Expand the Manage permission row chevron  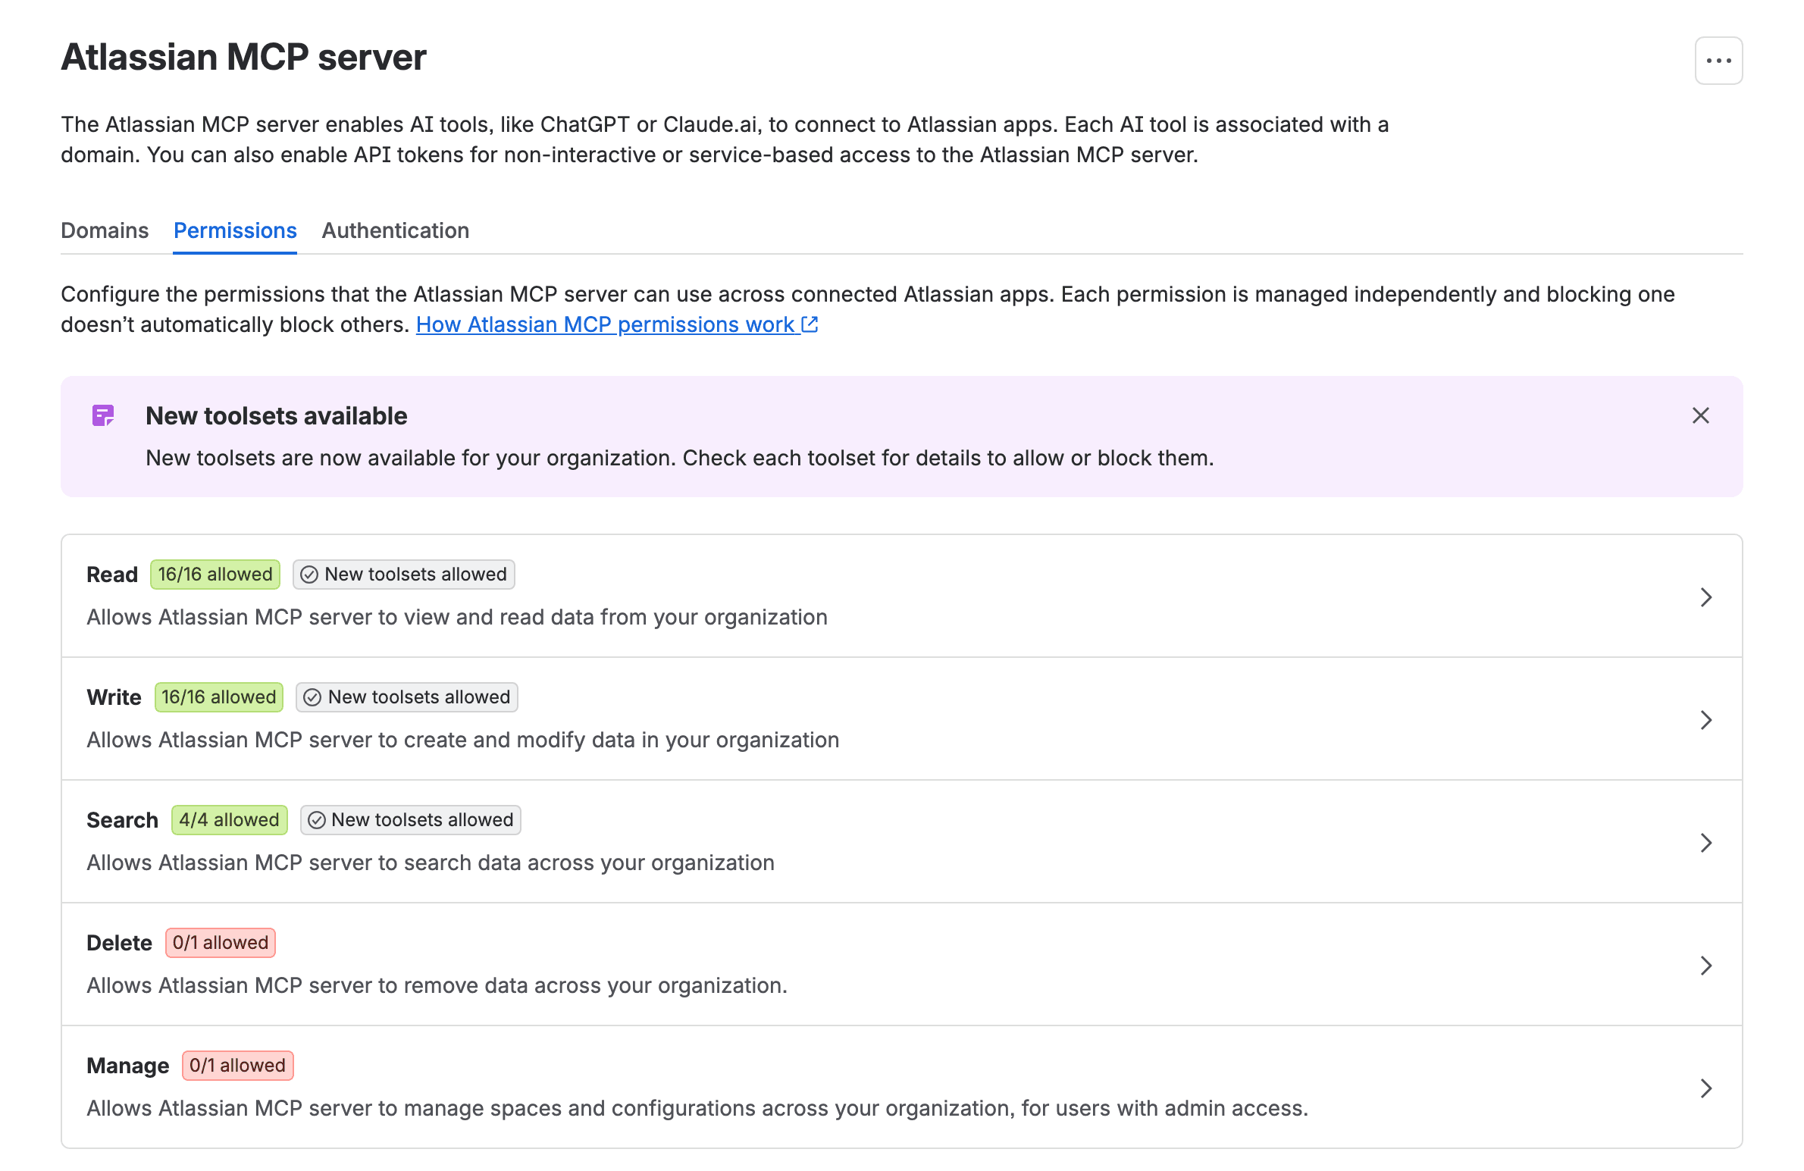click(1705, 1088)
